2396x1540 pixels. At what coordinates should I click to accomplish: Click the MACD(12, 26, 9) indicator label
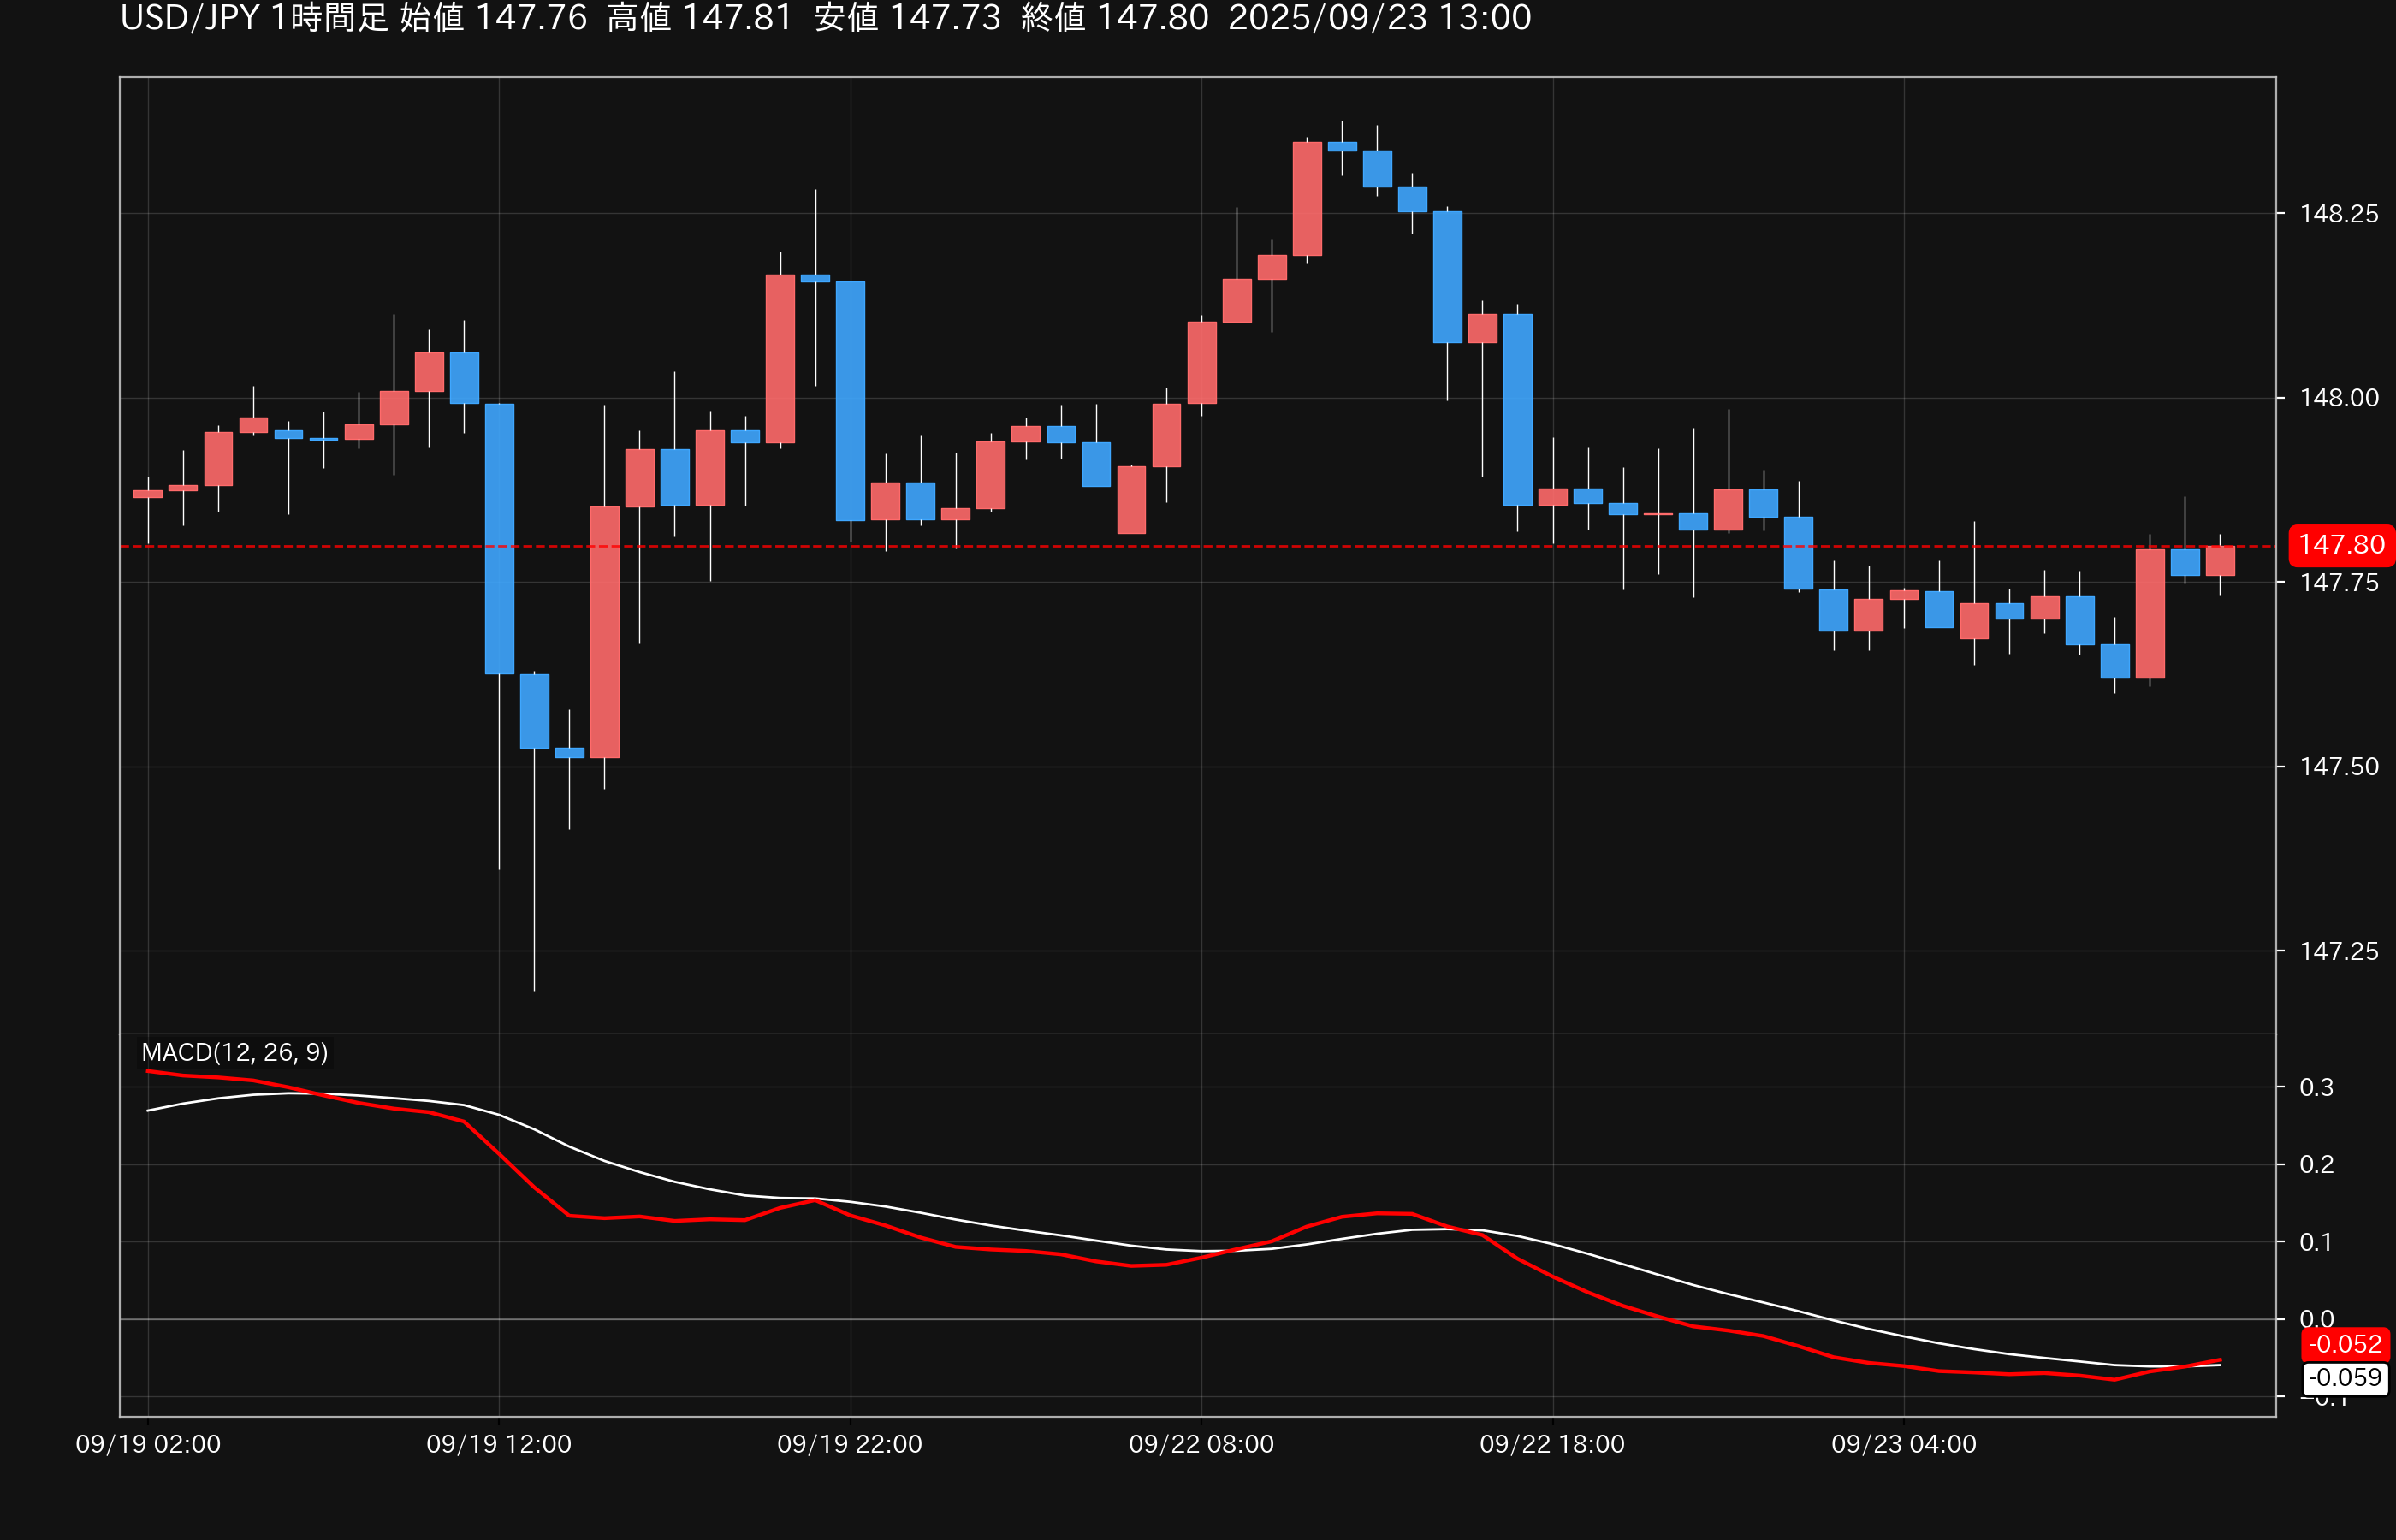point(234,1052)
